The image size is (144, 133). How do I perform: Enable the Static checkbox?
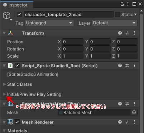[x=117, y=15]
